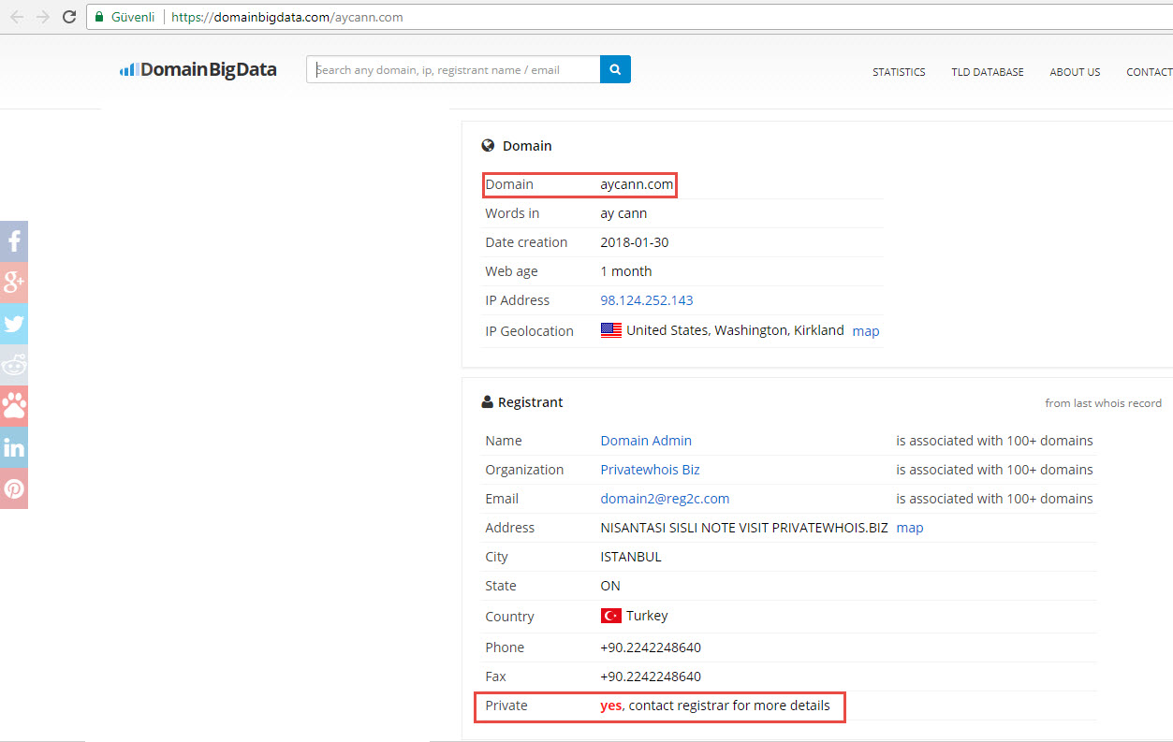Image resolution: width=1173 pixels, height=742 pixels.
Task: Open the domain2@reg2c.com email link
Action: [665, 499]
